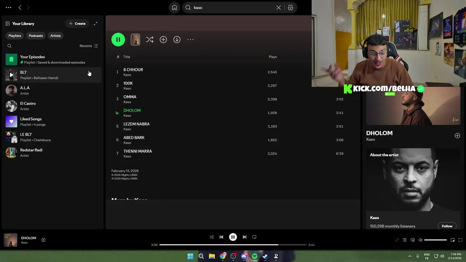466x262 pixels.
Task: Filter library by Artists
Action: (x=55, y=36)
